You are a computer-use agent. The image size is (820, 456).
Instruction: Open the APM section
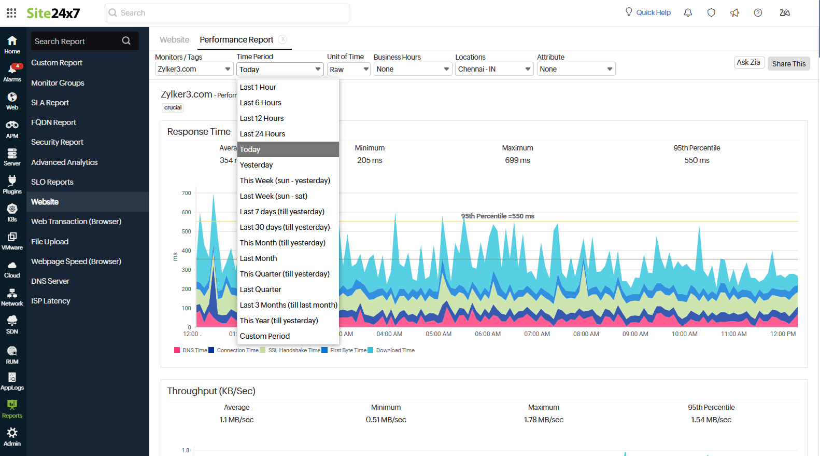12,129
